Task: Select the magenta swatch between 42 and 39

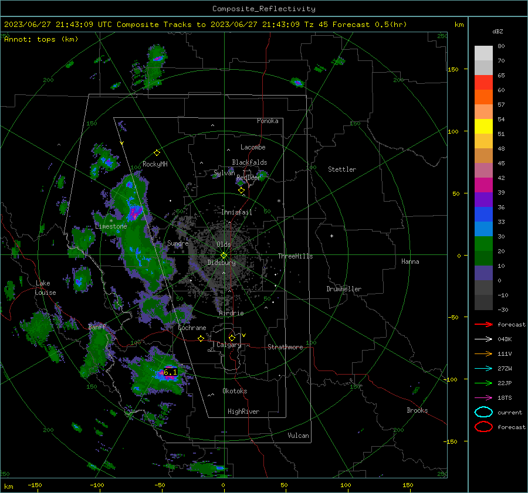Action: coord(483,185)
